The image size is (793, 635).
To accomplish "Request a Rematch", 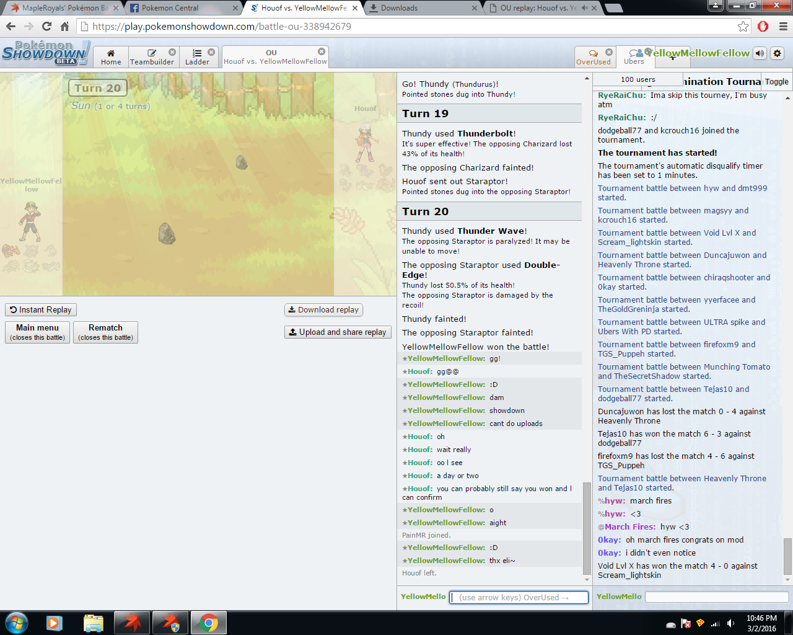I will (105, 332).
